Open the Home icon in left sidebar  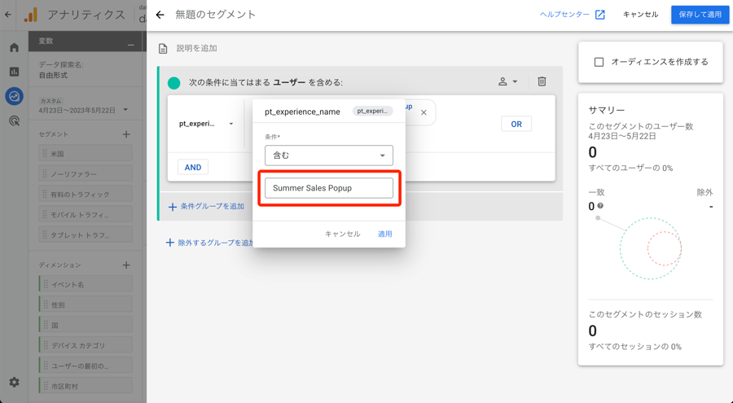(14, 48)
